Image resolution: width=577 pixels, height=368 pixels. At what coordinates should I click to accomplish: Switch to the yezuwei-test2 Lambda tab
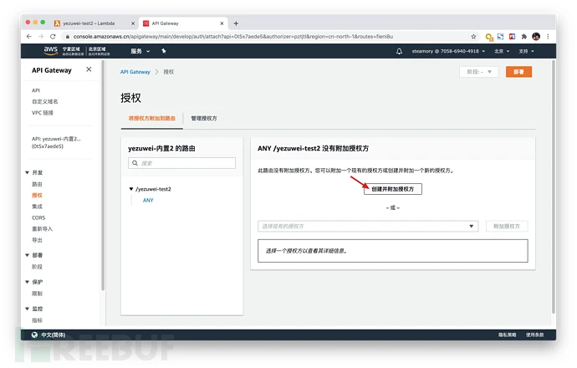(94, 23)
